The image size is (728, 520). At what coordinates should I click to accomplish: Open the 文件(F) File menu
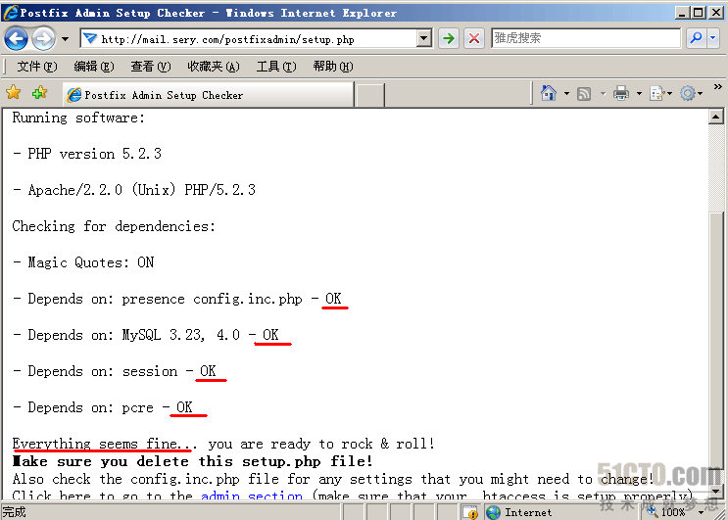click(x=36, y=67)
